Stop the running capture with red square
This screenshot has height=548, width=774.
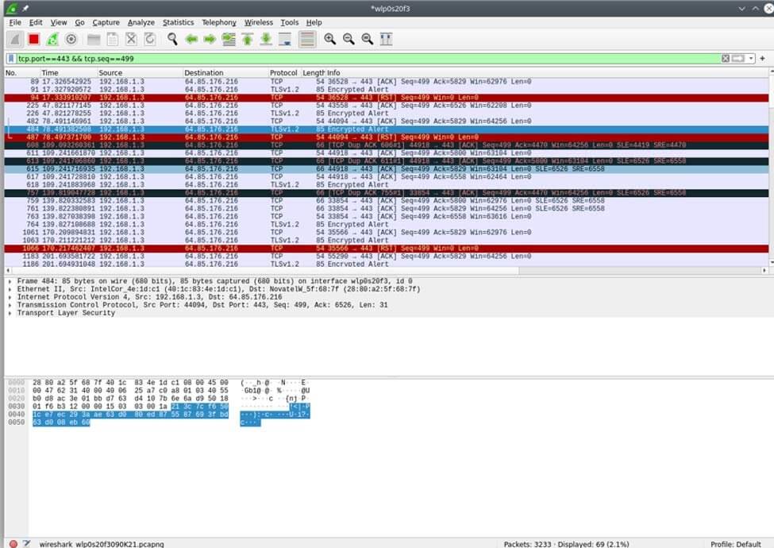[x=33, y=40]
